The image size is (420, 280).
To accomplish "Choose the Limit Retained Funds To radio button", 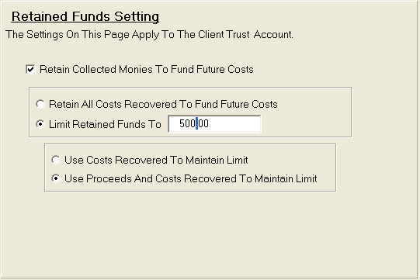I will [40, 124].
